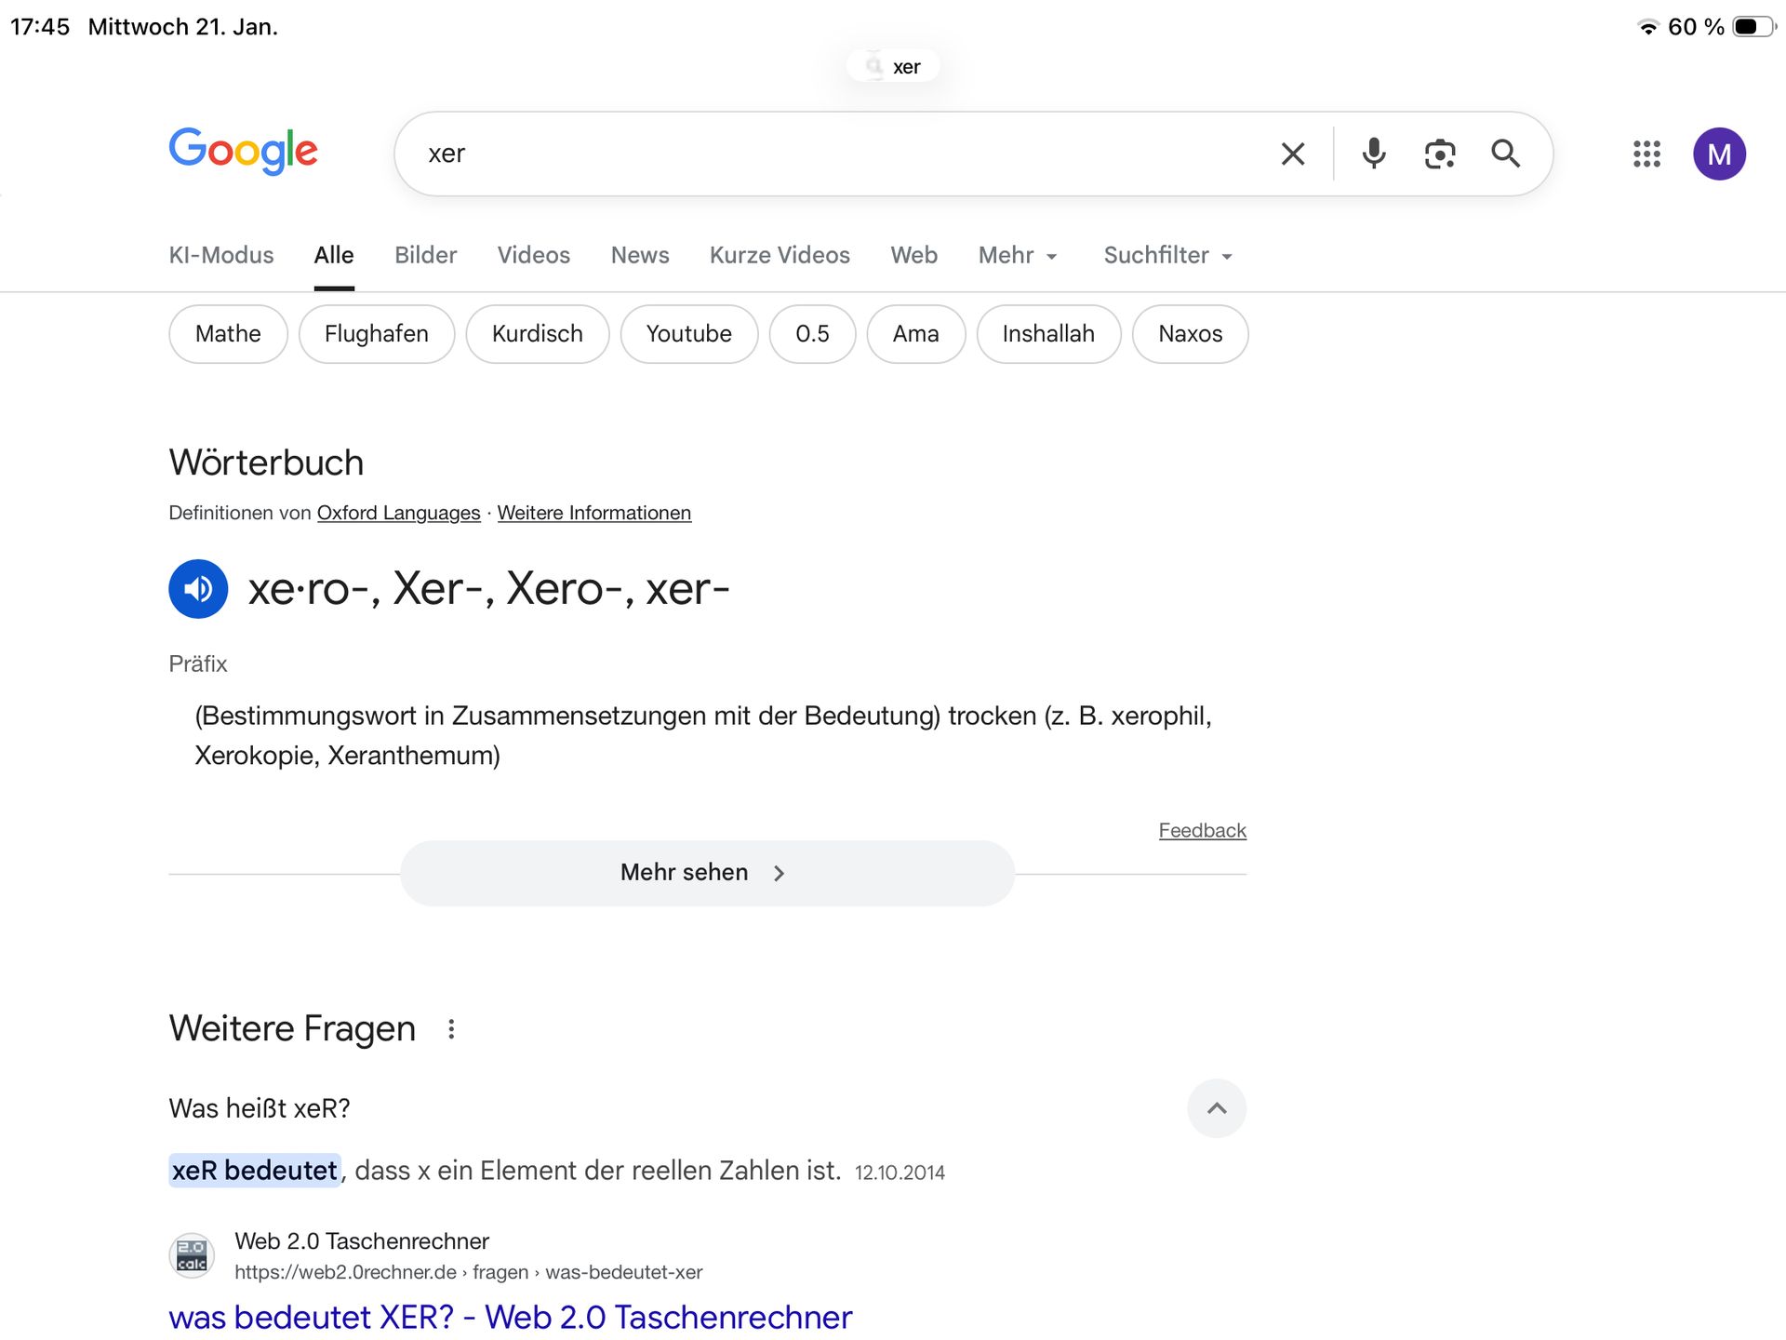The image size is (1786, 1340).
Task: Switch to the Bilder tab
Action: pos(425,255)
